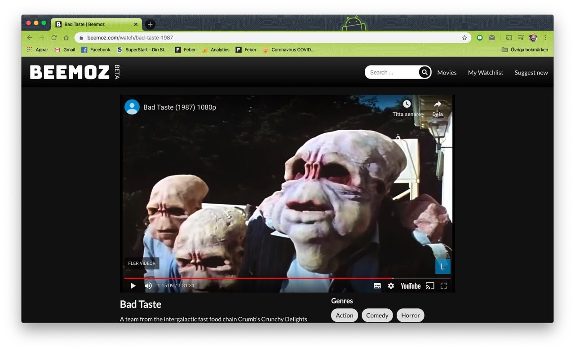Play the Bad Taste video
The image size is (575, 351).
tap(133, 286)
